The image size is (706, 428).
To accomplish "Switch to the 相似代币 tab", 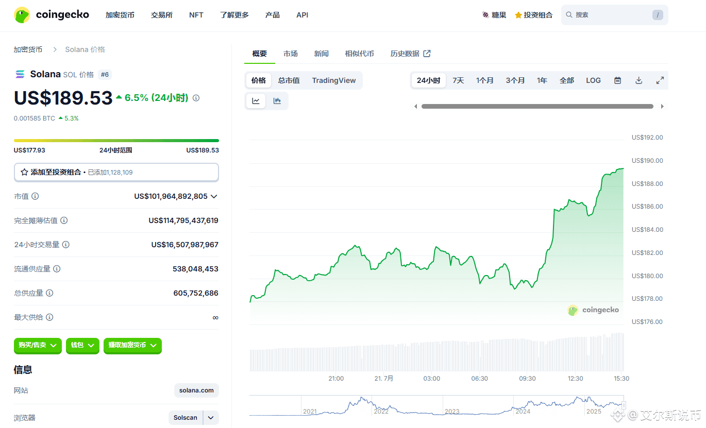I will pyautogui.click(x=360, y=54).
